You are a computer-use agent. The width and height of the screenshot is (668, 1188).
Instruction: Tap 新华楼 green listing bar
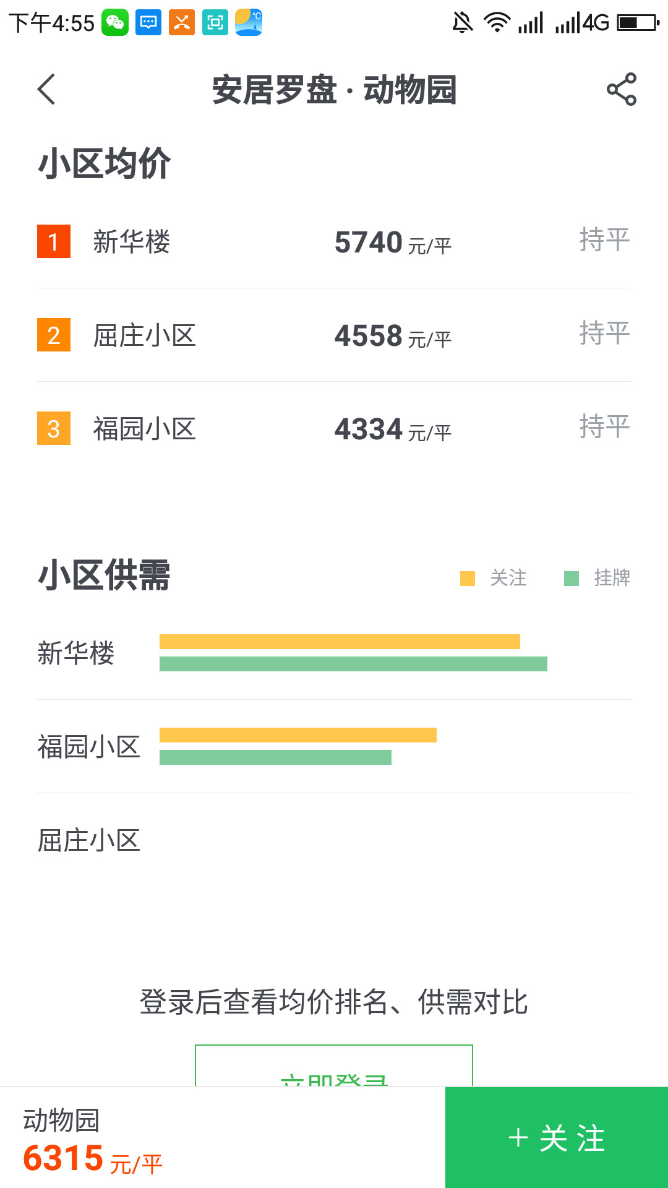[x=353, y=664]
